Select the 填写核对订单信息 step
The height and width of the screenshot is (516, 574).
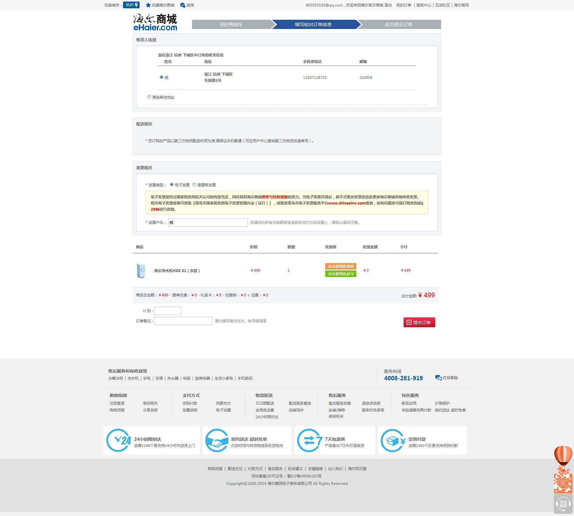point(313,24)
